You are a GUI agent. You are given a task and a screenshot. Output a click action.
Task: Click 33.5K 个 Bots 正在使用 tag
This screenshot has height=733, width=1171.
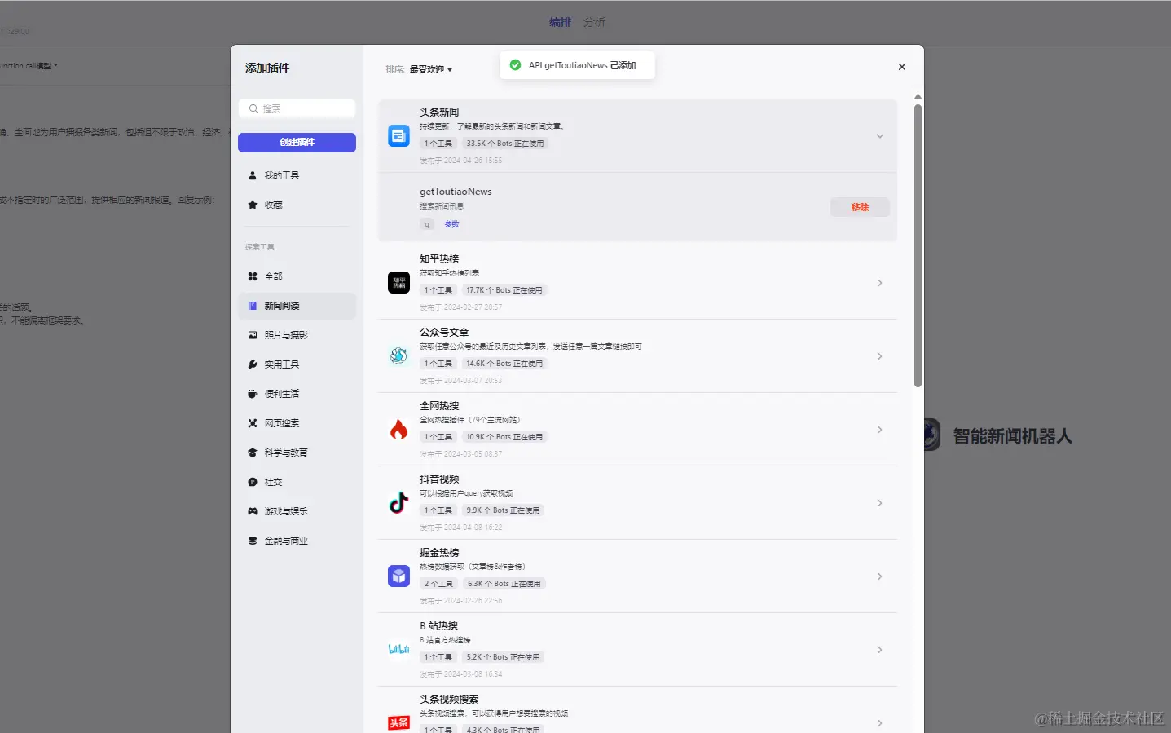(504, 144)
